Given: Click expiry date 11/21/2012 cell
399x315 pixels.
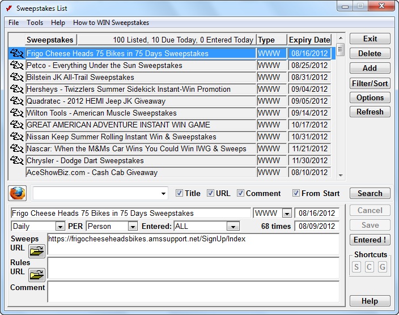Looking at the screenshot, I should click(x=309, y=148).
